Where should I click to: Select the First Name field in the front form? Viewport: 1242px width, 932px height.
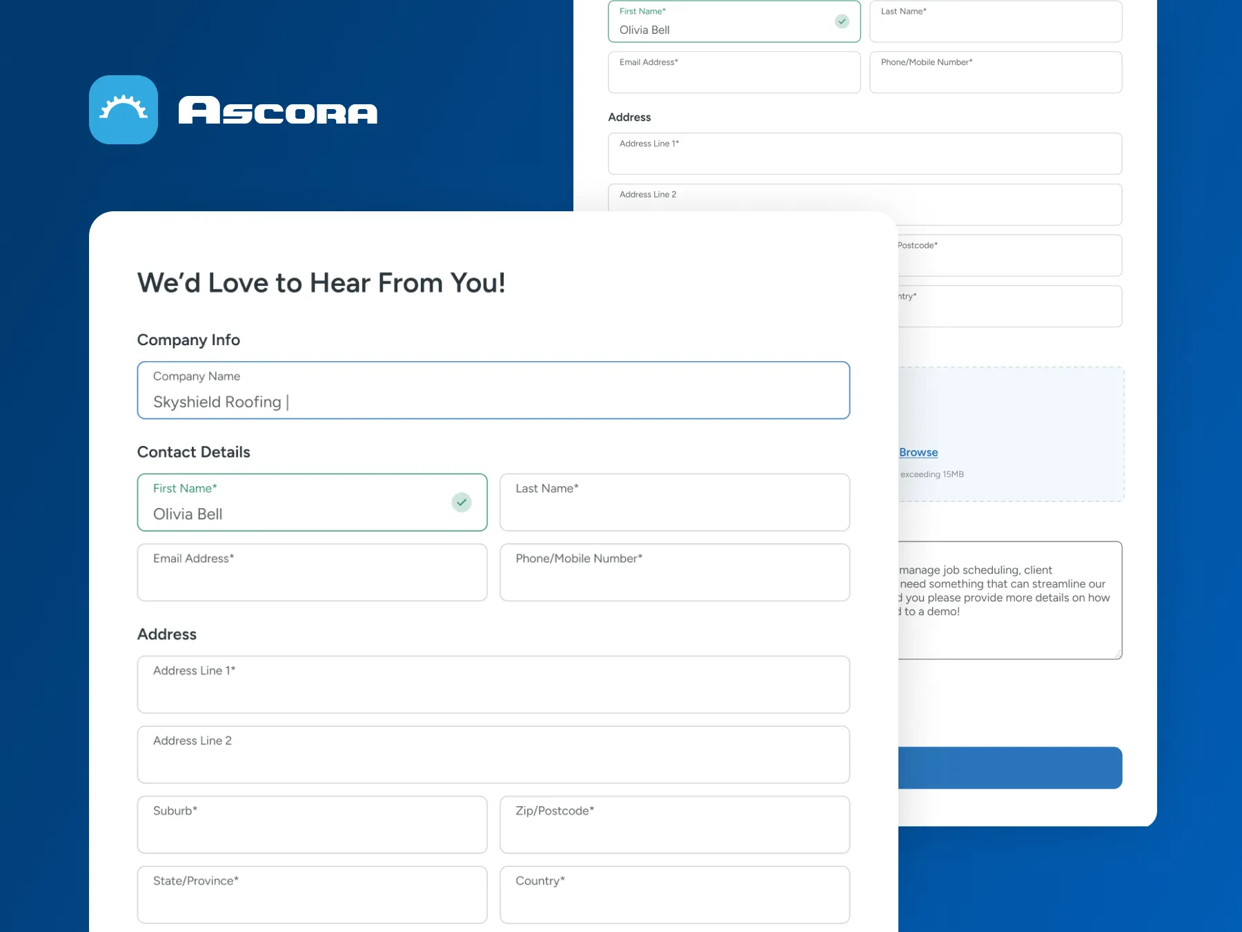pyautogui.click(x=312, y=503)
